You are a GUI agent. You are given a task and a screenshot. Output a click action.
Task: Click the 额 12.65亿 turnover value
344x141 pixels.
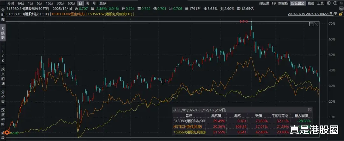click(x=245, y=9)
